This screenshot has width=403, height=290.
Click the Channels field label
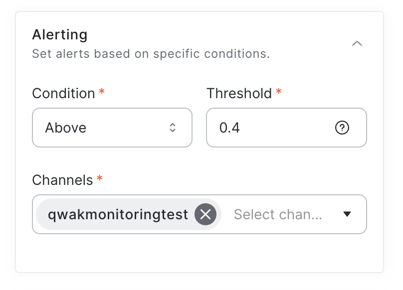click(62, 180)
